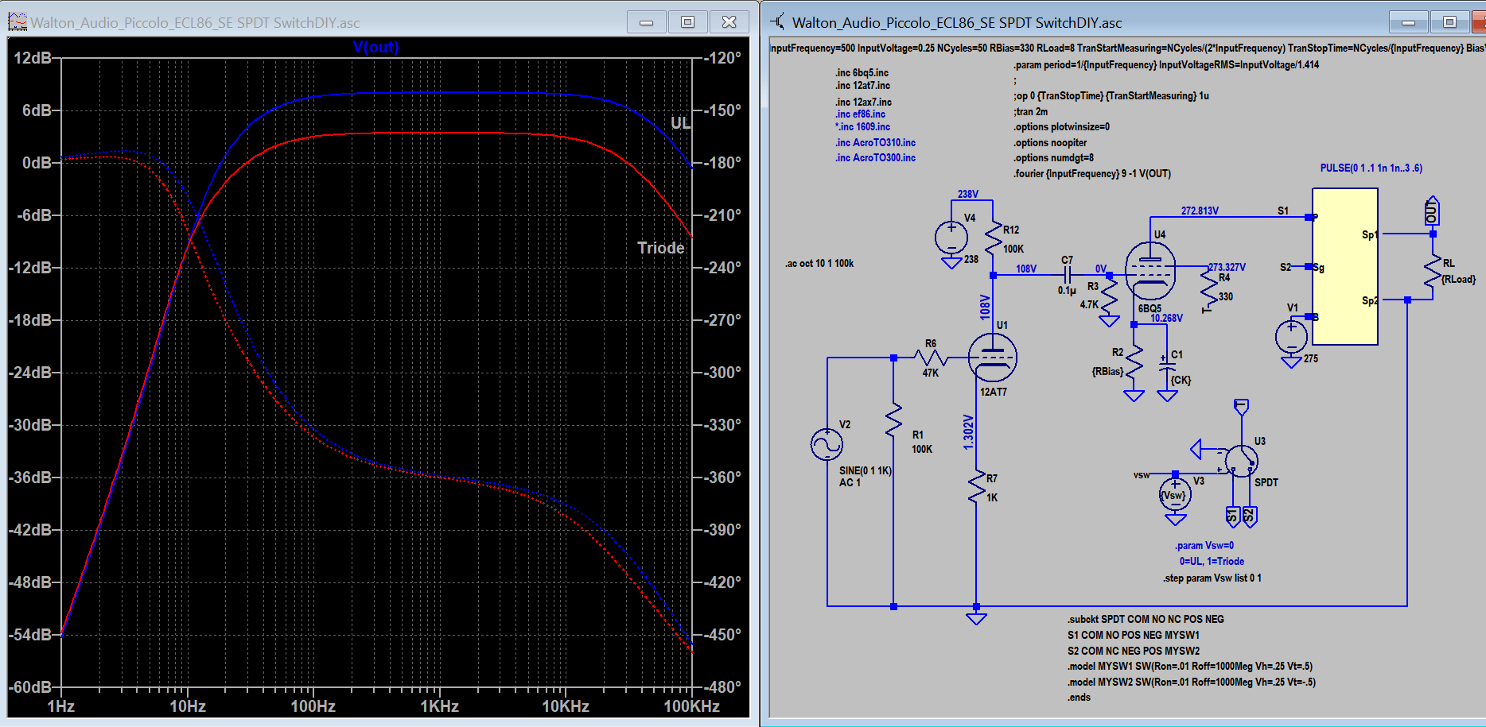The width and height of the screenshot is (1486, 727).
Task: Close the plot window
Action: [729, 22]
